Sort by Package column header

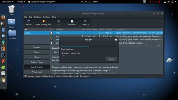tap(68, 29)
